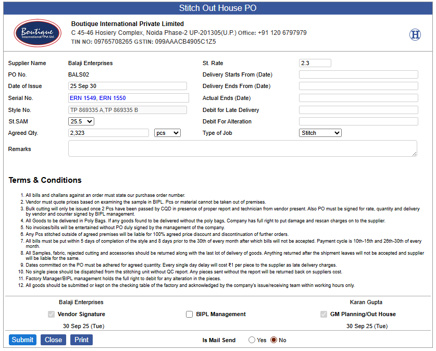Click the Stitch Out House PO title
This screenshot has width=436, height=351.
pyautogui.click(x=218, y=8)
